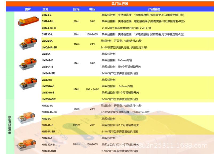214x154 pixels.
Task: Click the LM24A-S description 带1个可调辅助开关
Action: coord(129,67)
